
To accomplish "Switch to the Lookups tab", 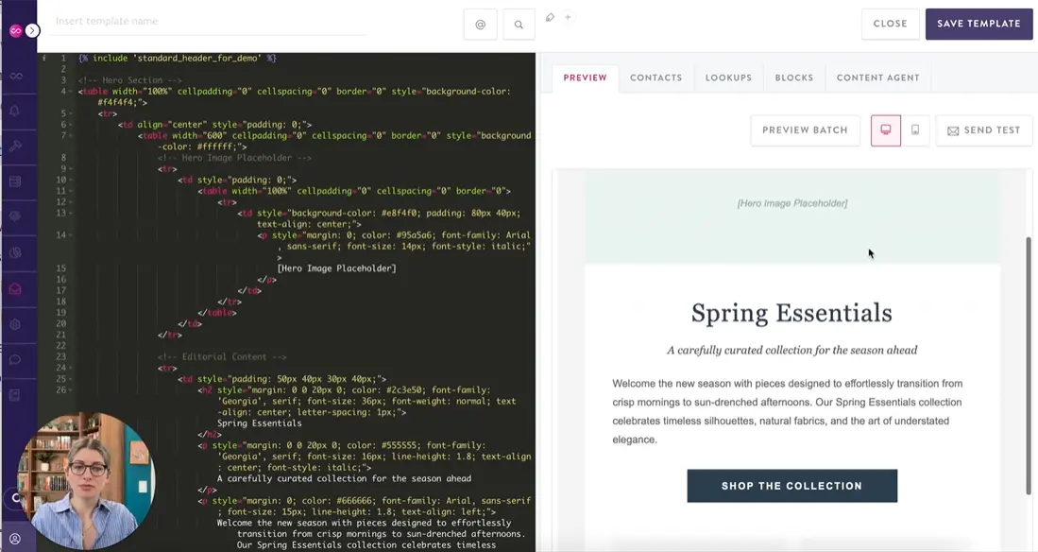I will [728, 78].
